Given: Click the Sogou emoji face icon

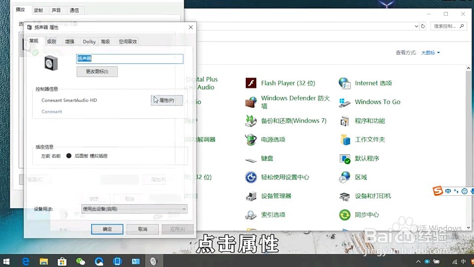Looking at the screenshot, I should coord(464,191).
